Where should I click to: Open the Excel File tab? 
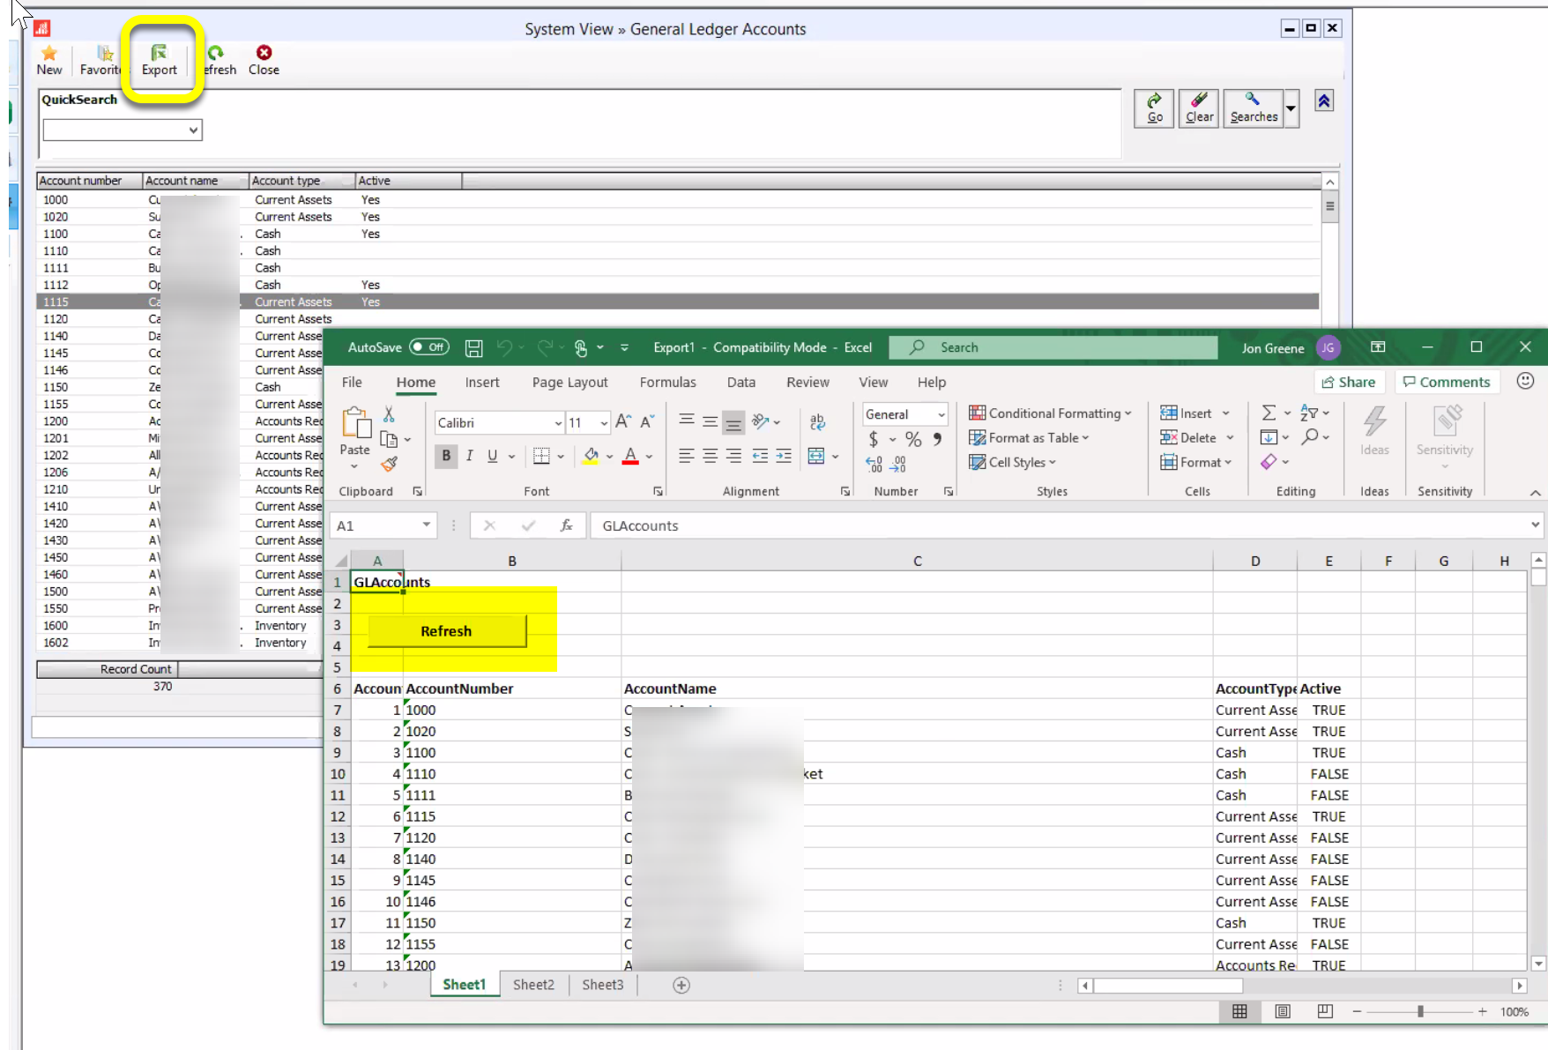coord(352,382)
